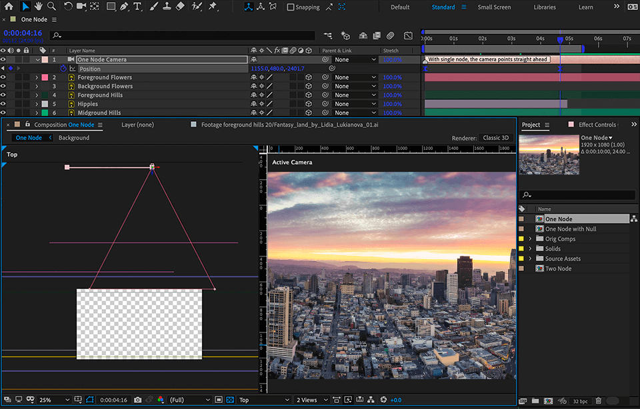Select the Brush tool
This screenshot has width=640, height=409.
click(155, 7)
